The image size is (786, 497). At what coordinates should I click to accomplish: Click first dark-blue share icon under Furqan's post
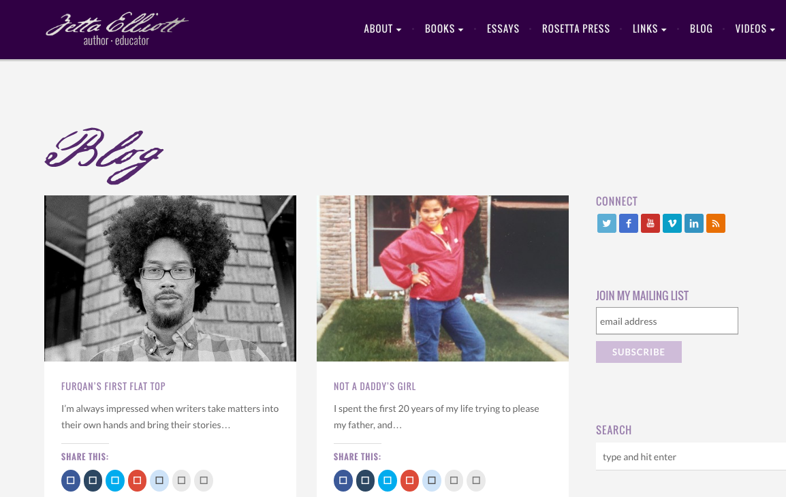point(71,481)
